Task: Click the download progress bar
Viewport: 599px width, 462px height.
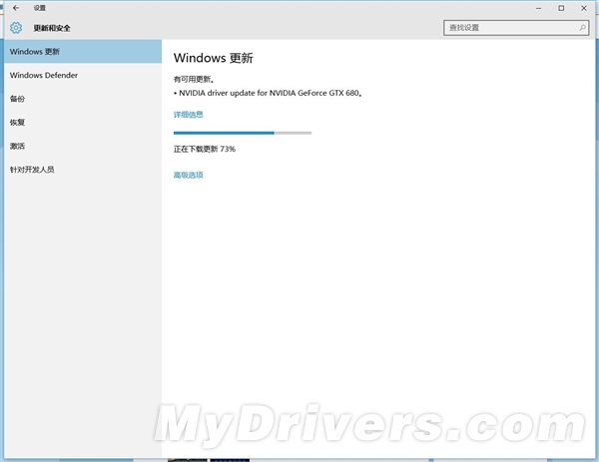Action: click(243, 133)
